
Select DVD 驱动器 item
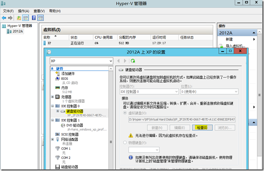[75, 125]
